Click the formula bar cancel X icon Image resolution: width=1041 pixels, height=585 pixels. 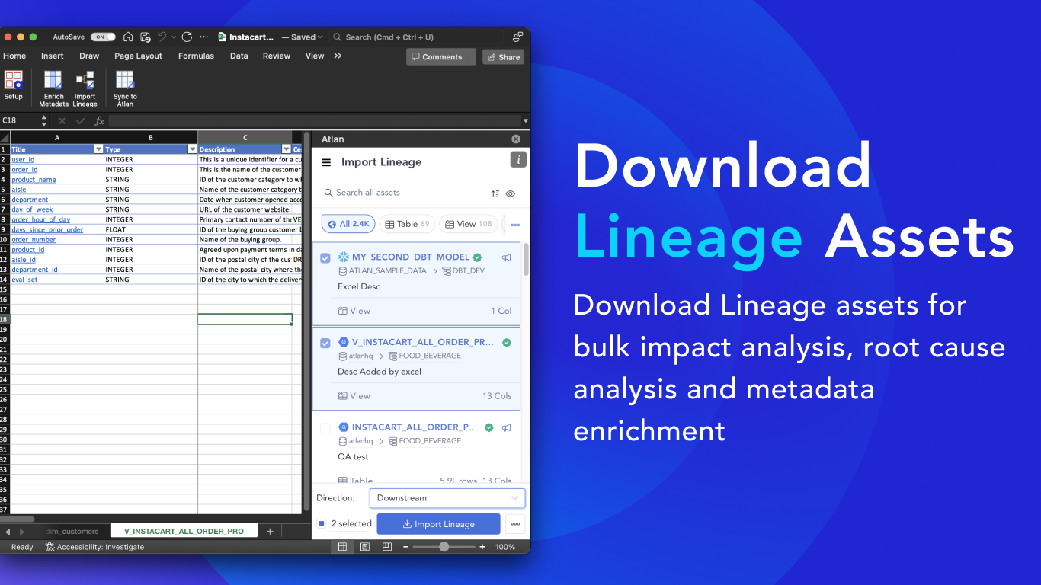pyautogui.click(x=62, y=121)
